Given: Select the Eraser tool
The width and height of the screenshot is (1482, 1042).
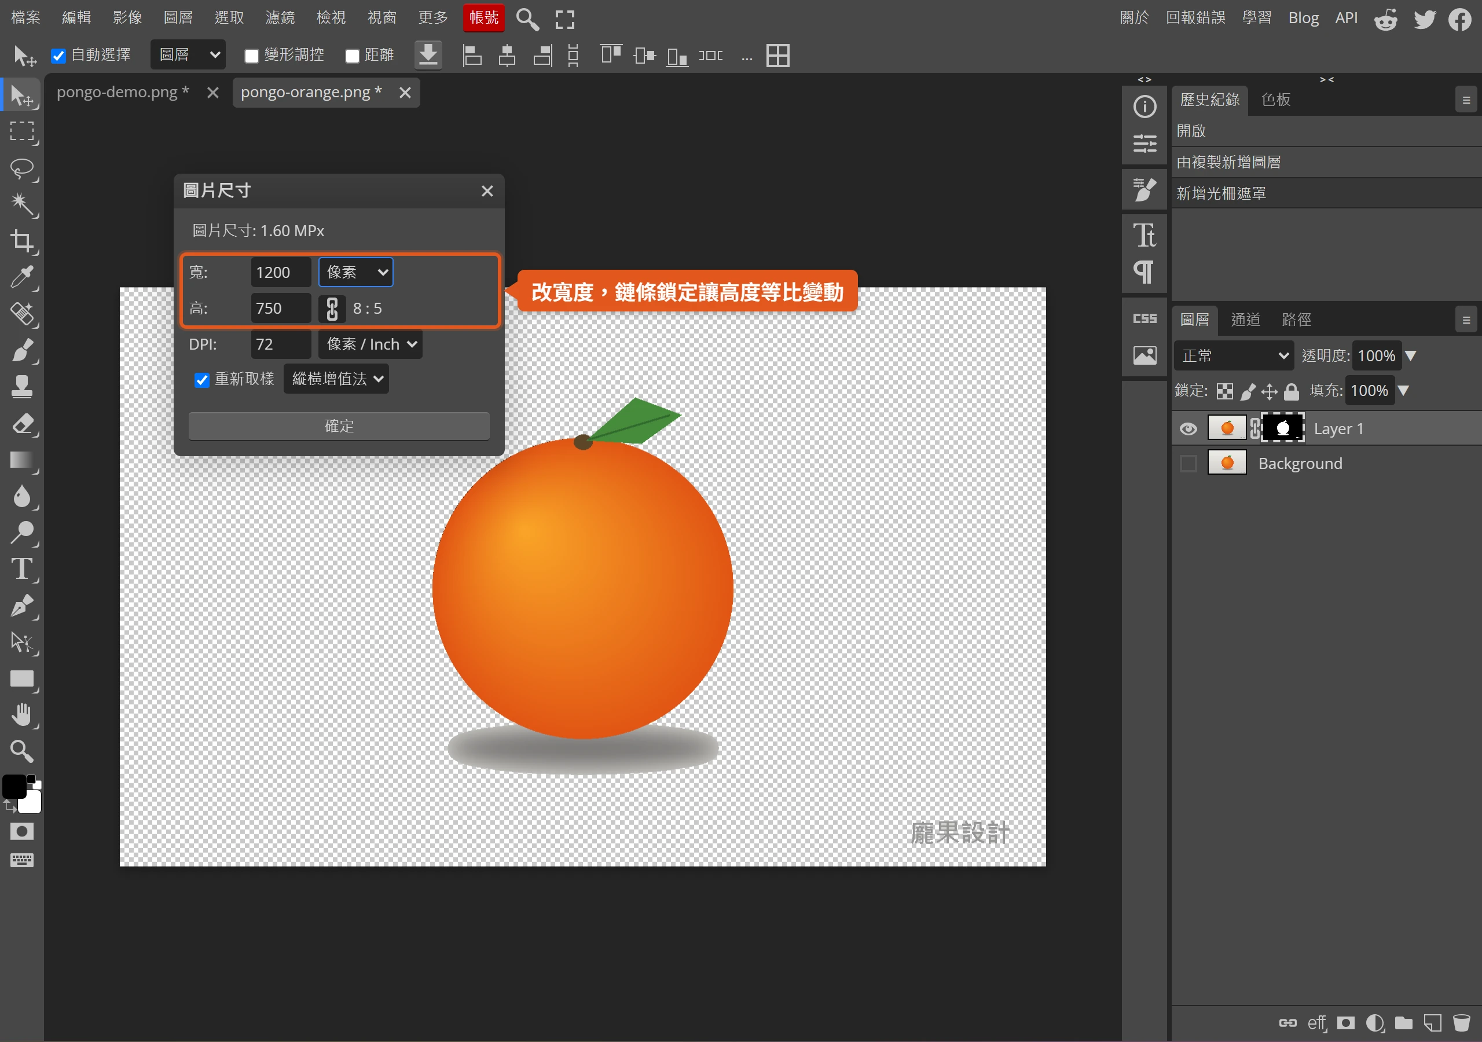Looking at the screenshot, I should [x=22, y=424].
